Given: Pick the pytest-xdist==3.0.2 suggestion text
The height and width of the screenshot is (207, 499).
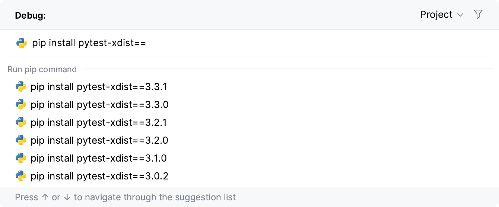Looking at the screenshot, I should coord(99,176).
